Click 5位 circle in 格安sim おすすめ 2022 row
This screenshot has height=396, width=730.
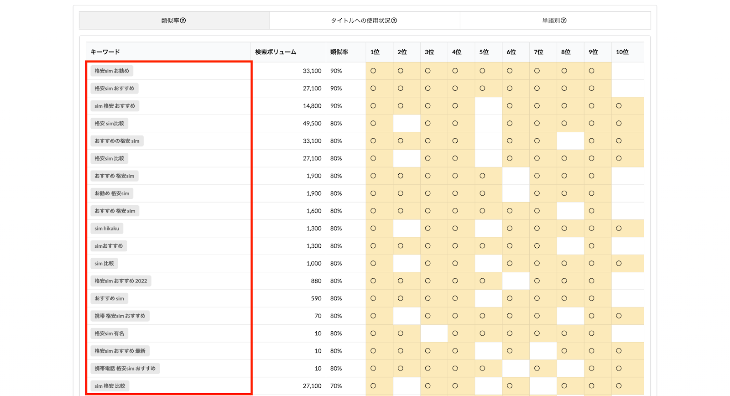point(482,281)
